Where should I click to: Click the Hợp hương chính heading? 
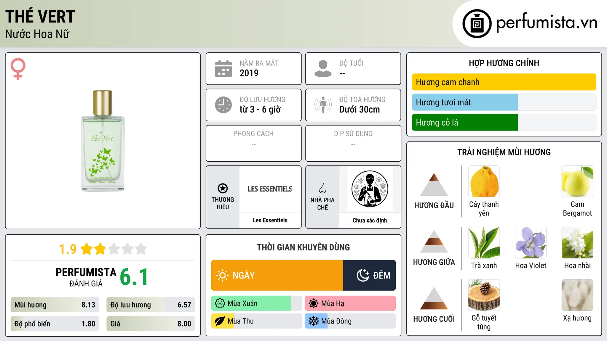[504, 63]
